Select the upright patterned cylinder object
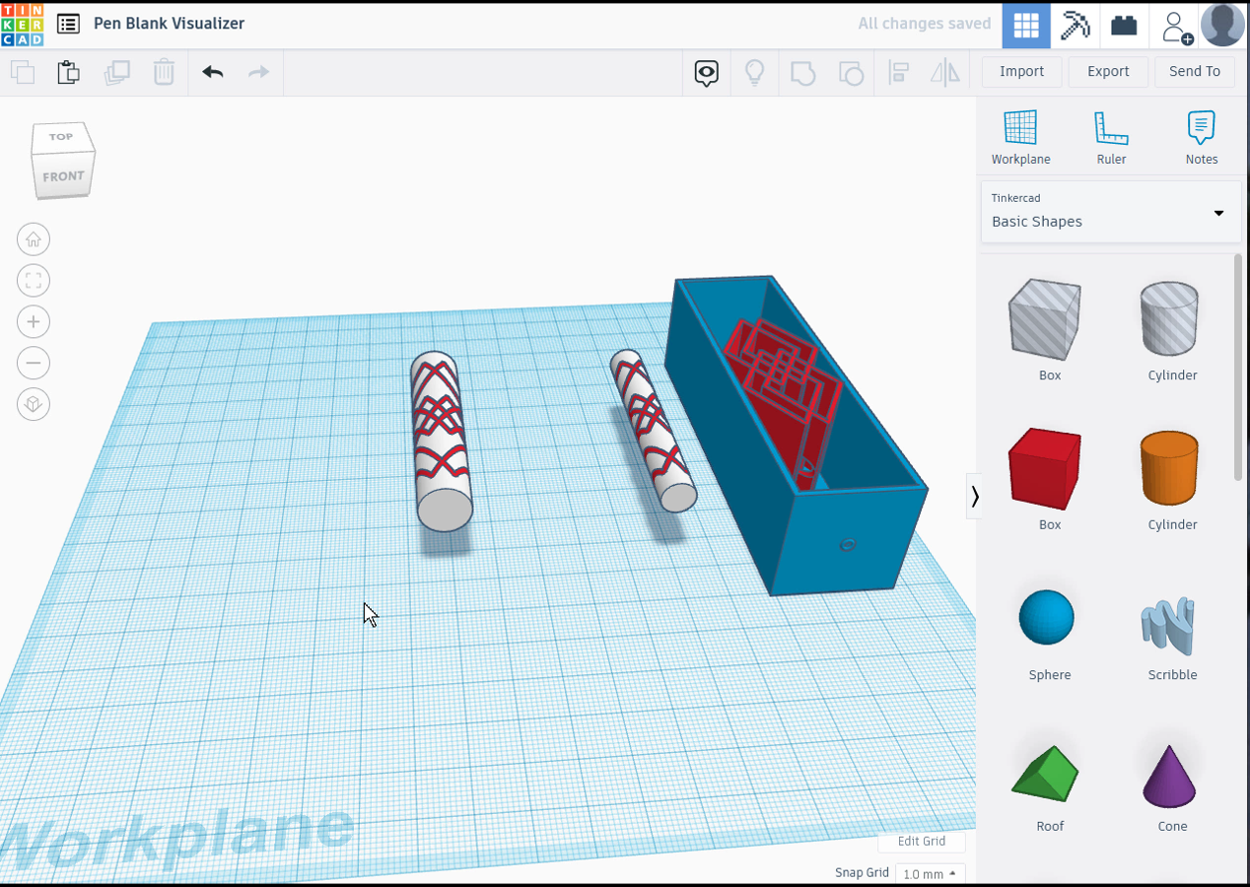 click(x=441, y=441)
